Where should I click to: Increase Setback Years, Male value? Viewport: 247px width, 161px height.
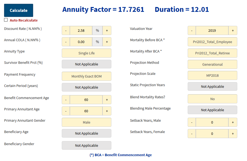coord(233,122)
